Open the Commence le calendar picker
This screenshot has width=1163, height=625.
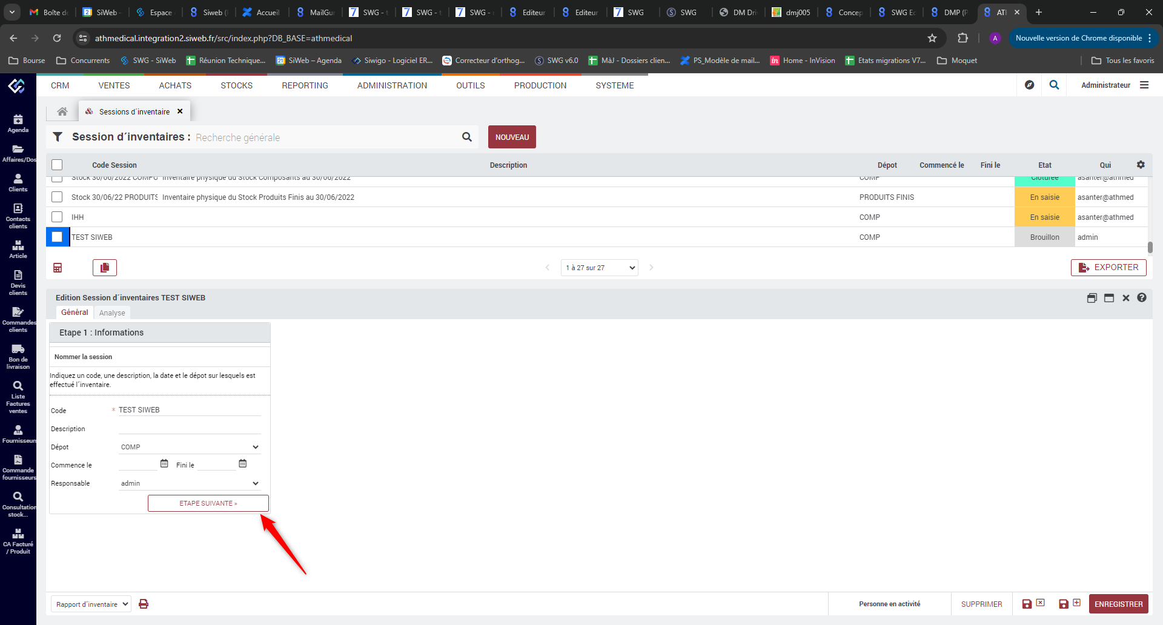point(164,464)
